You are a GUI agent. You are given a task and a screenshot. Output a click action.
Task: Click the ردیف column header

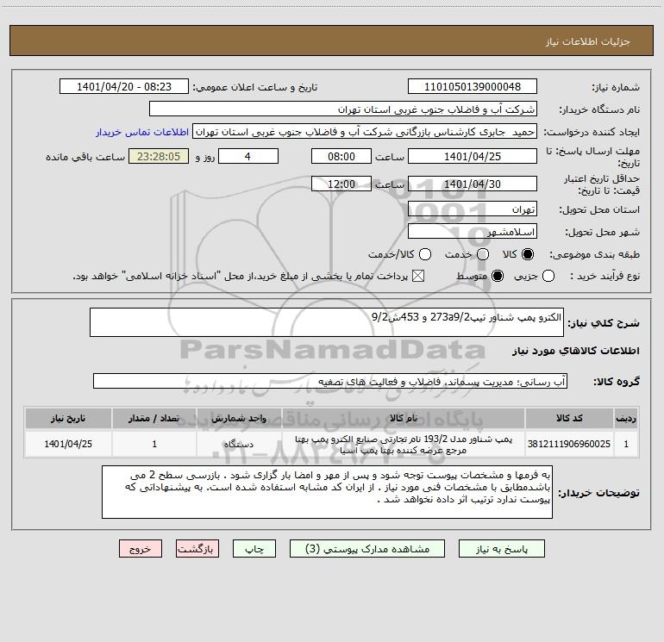point(626,418)
